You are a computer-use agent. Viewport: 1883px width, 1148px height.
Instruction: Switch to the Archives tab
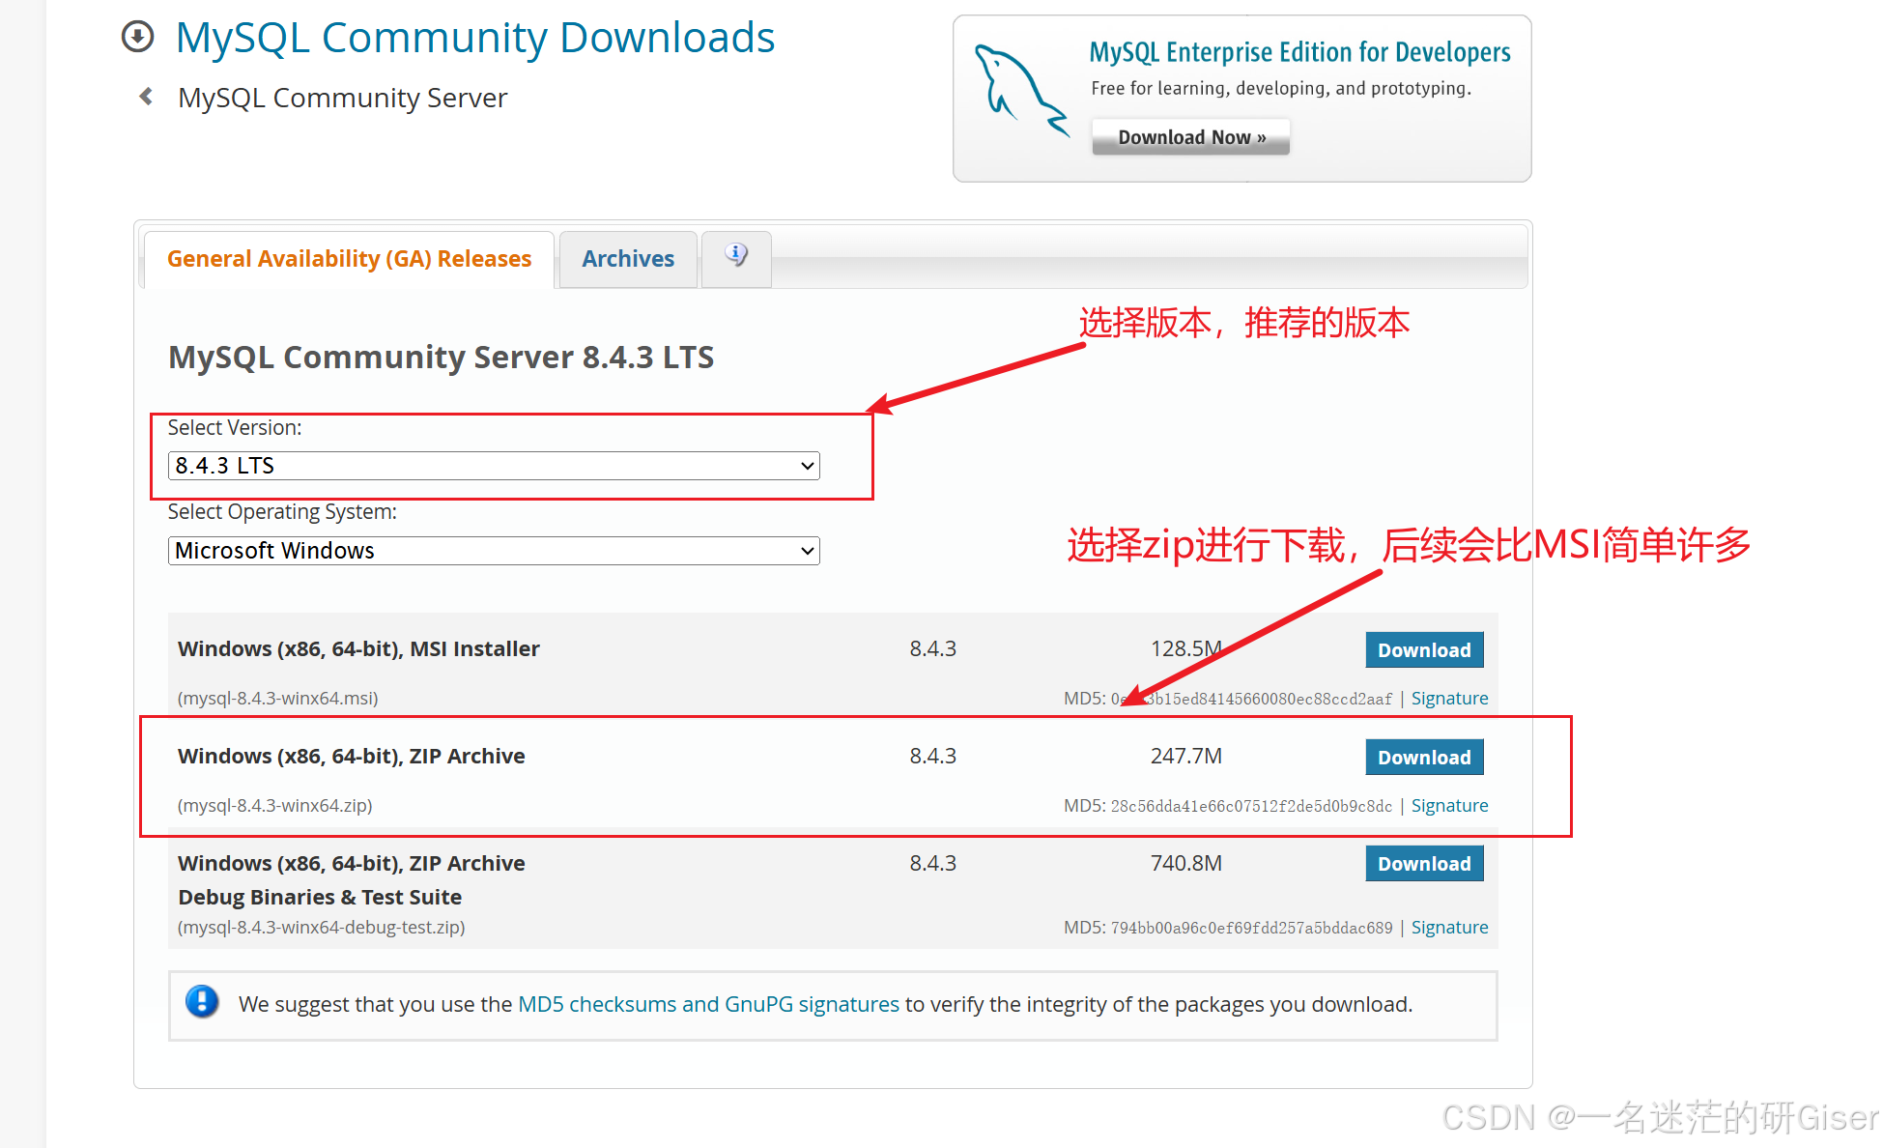pos(628,259)
